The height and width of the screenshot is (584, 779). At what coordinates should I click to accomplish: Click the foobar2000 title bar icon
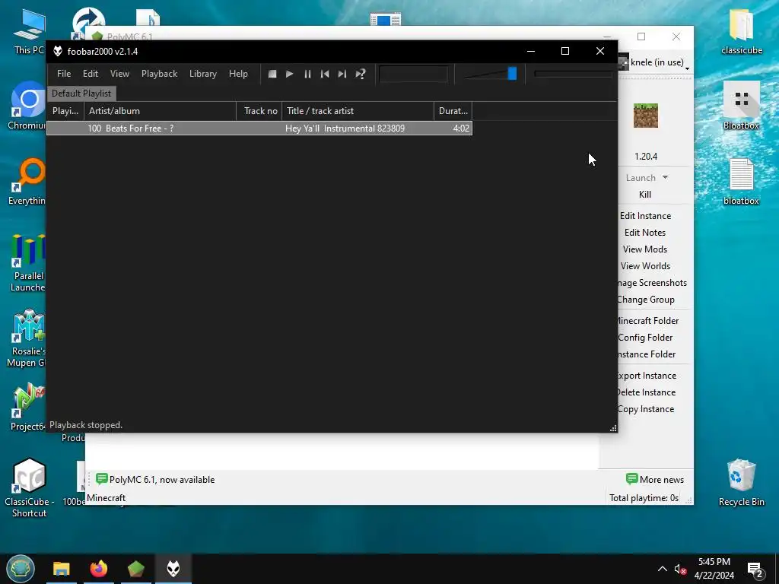point(58,51)
